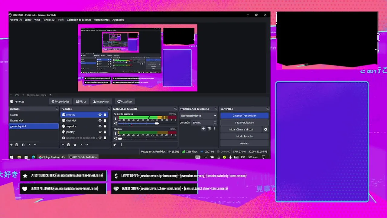Open File Explorer from the taskbar
The height and width of the screenshot is (218, 387).
pos(19,157)
